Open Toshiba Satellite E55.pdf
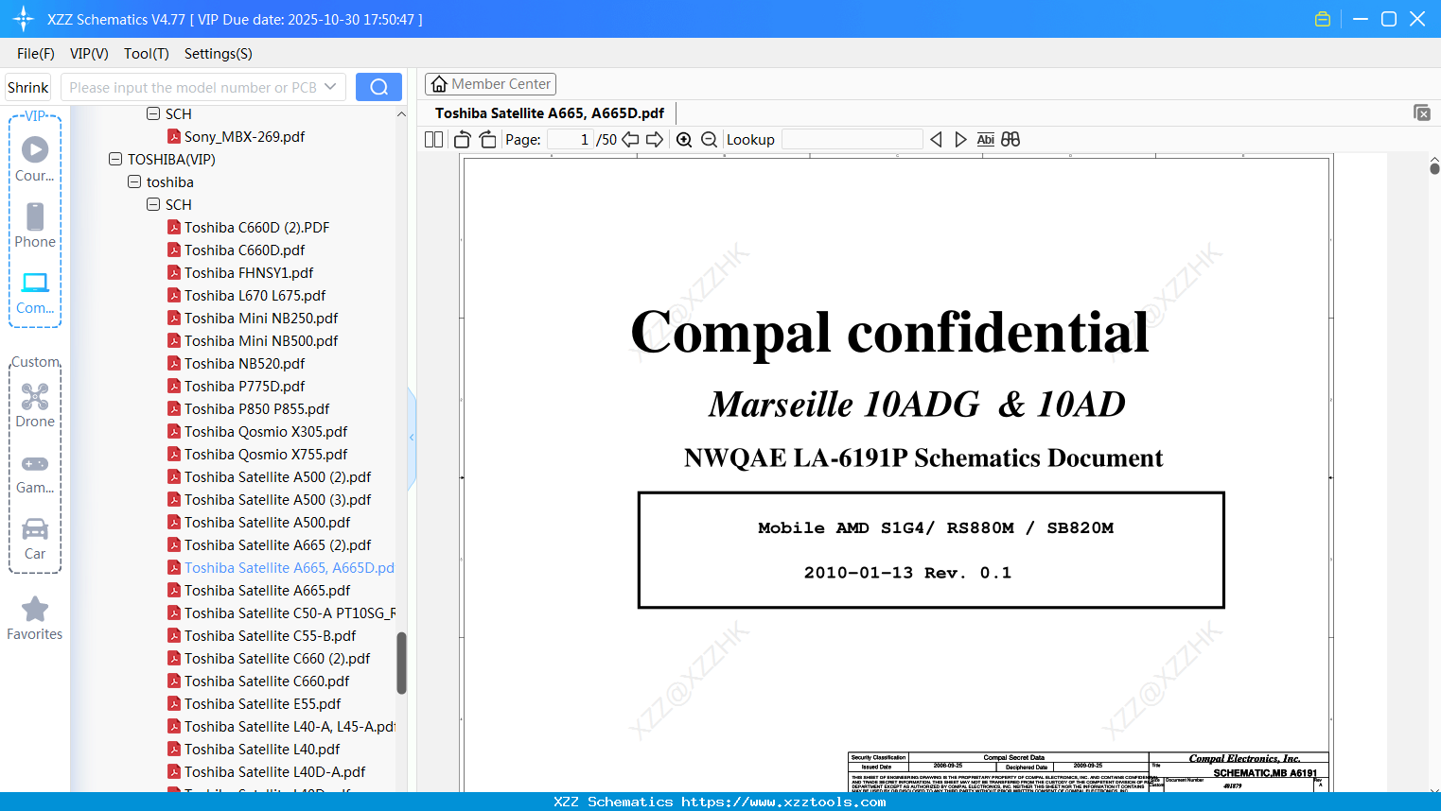Image resolution: width=1441 pixels, height=811 pixels. pos(262,703)
